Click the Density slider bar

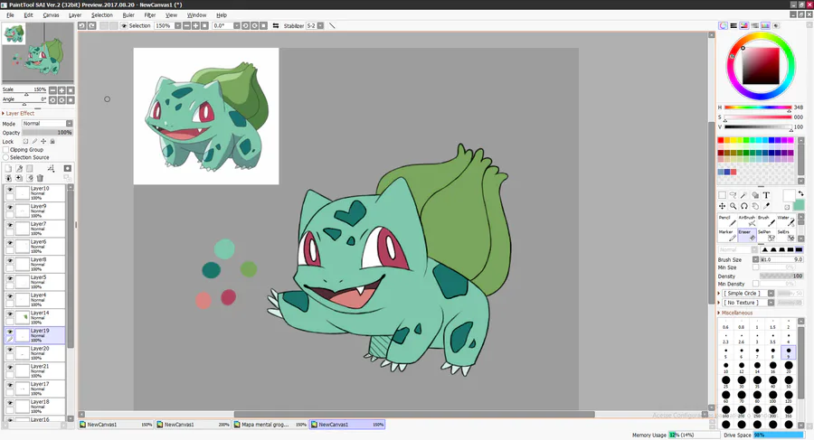pyautogui.click(x=781, y=276)
